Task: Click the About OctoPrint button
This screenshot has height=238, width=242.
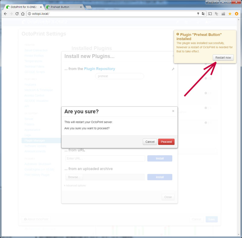Action: coord(36,219)
